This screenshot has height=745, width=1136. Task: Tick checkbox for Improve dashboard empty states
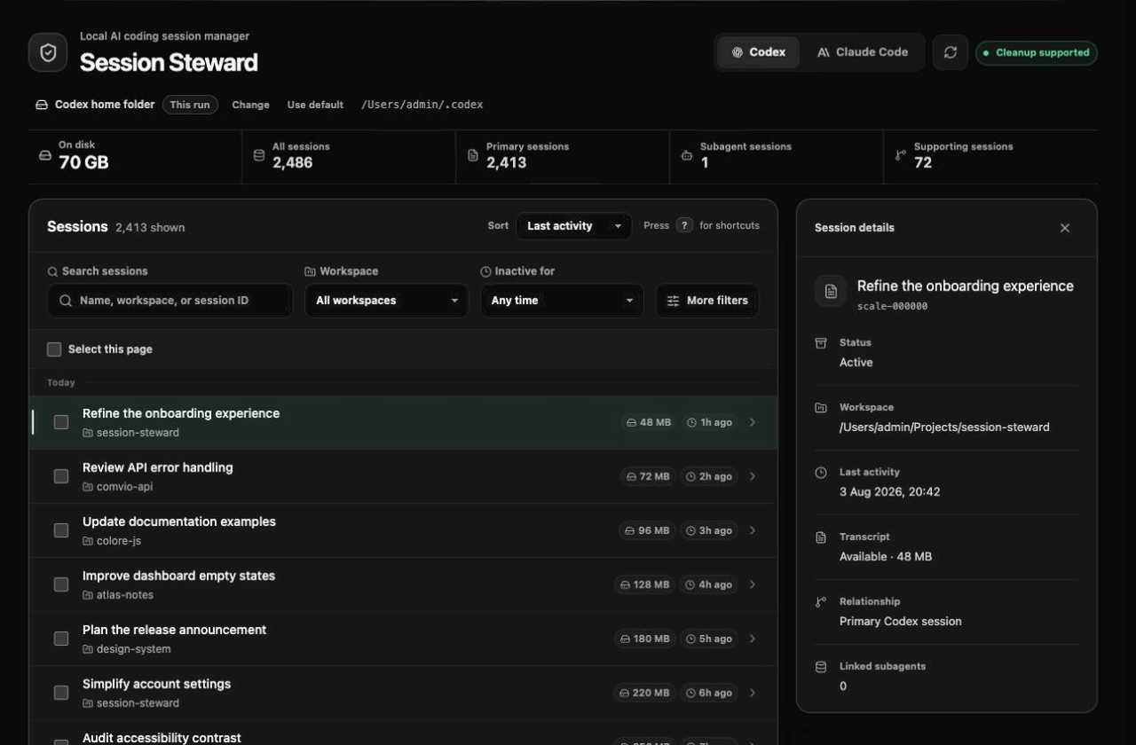[x=61, y=584]
